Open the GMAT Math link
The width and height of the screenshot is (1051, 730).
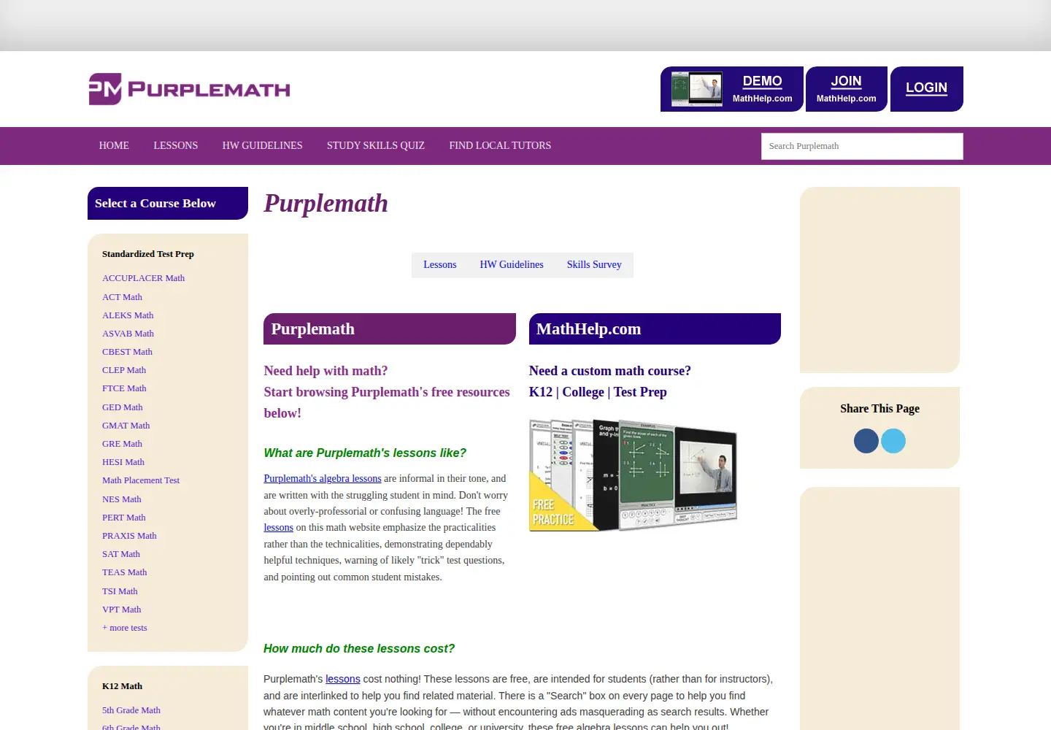[126, 426]
